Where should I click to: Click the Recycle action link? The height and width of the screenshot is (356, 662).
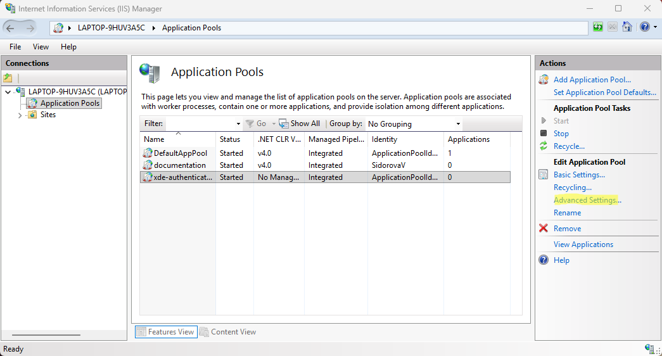(569, 146)
